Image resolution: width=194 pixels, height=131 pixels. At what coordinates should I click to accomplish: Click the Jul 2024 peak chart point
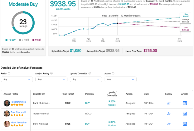click(x=103, y=23)
